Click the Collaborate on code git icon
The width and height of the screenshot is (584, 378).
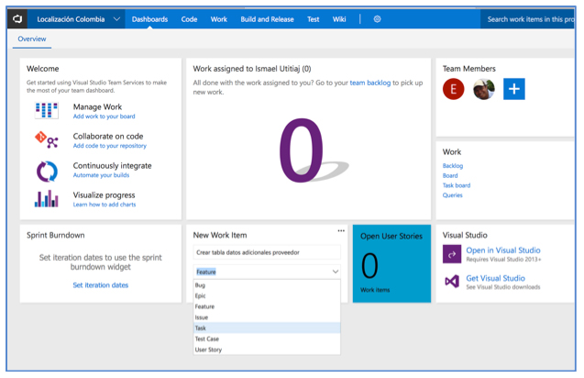(x=47, y=140)
